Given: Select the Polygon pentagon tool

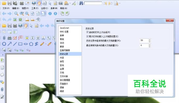Looking at the screenshot, I should click(x=31, y=44).
